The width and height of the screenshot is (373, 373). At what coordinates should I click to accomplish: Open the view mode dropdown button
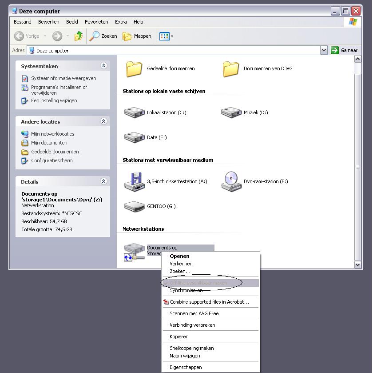[x=166, y=36]
